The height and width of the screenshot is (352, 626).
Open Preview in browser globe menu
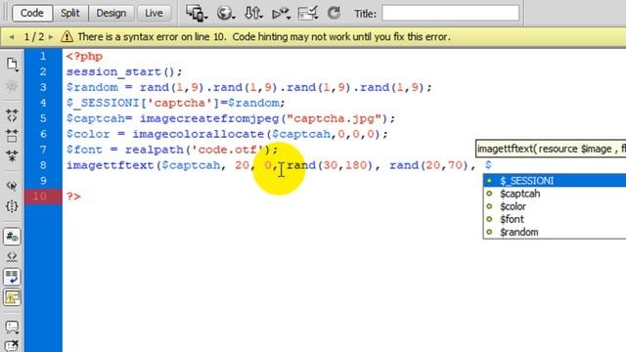tap(226, 13)
